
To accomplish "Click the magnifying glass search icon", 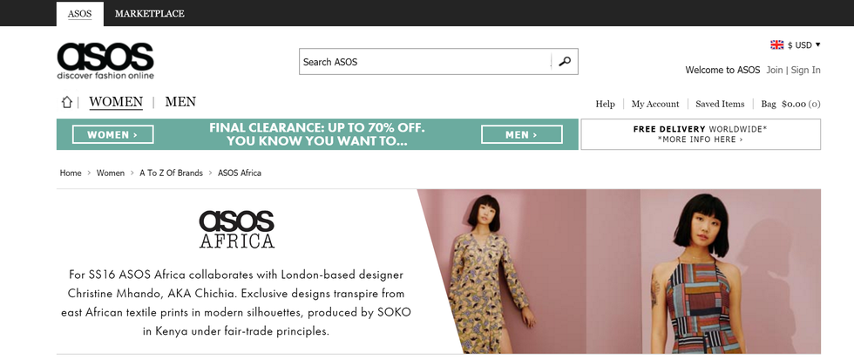I will point(565,61).
